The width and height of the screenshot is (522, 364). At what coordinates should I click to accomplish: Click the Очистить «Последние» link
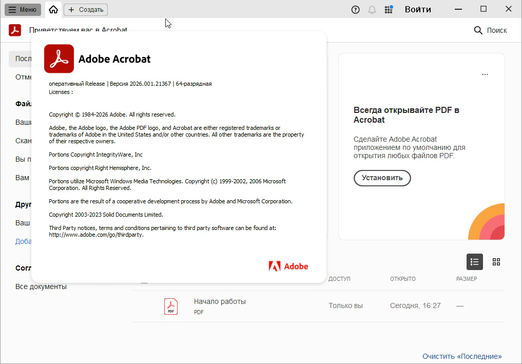(x=461, y=356)
